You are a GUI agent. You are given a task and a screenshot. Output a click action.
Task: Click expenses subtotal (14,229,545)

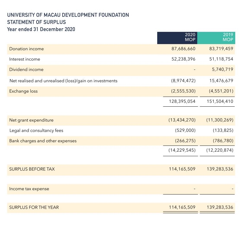[x=182, y=150]
